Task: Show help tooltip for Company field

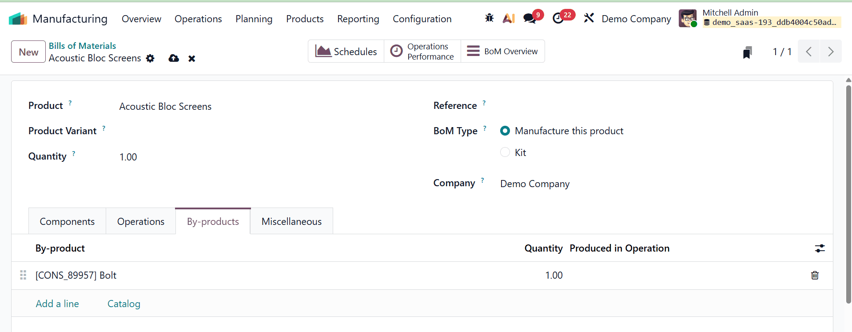Action: coord(482,180)
